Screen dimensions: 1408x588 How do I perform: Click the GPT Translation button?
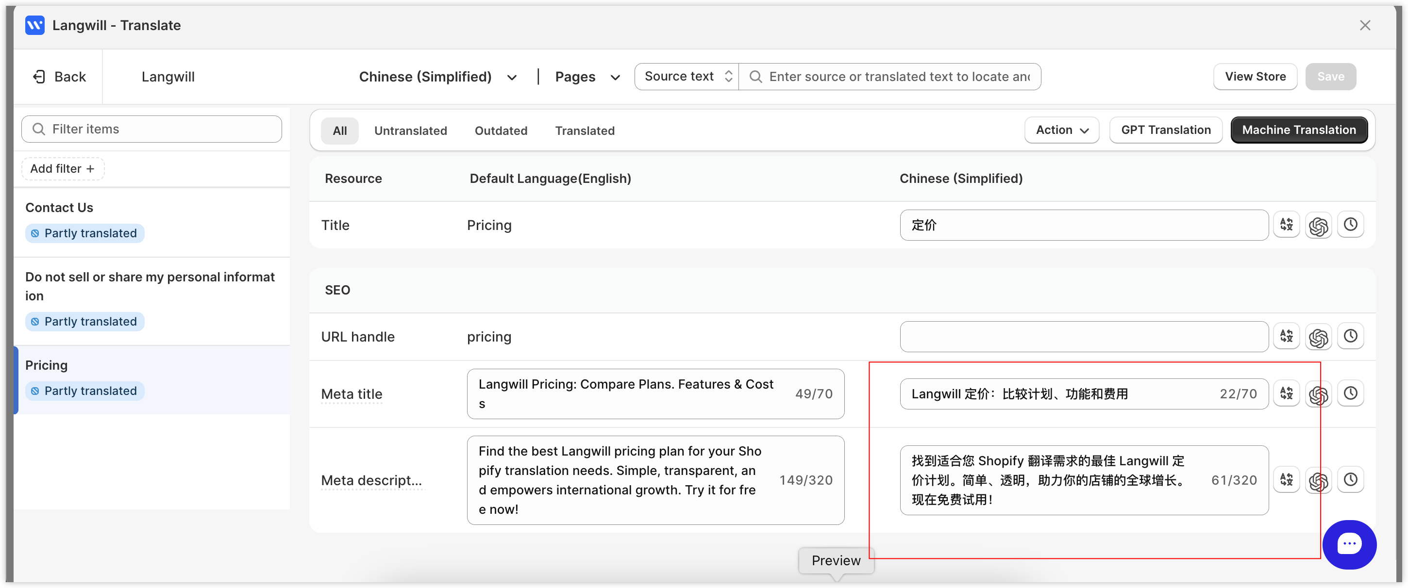1165,130
